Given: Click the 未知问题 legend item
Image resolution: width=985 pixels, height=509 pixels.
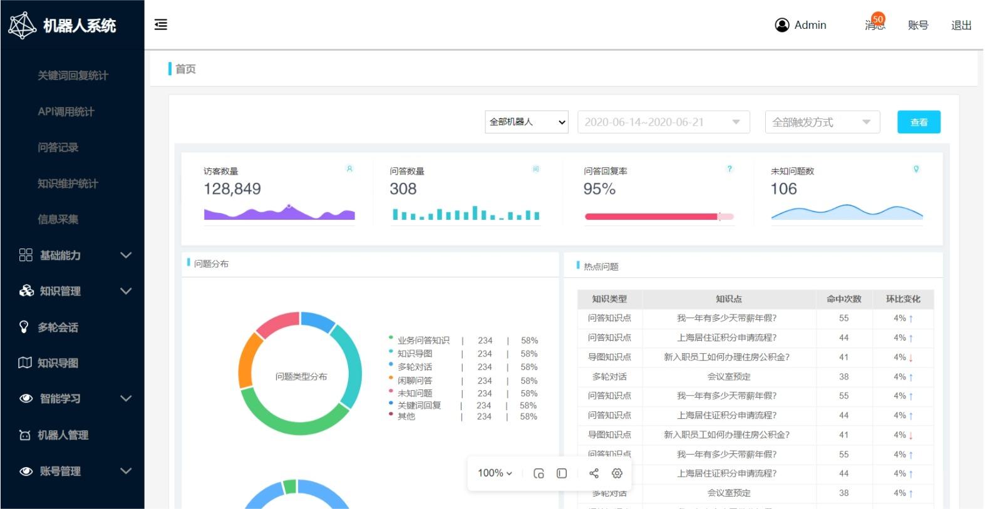Looking at the screenshot, I should [x=415, y=393].
